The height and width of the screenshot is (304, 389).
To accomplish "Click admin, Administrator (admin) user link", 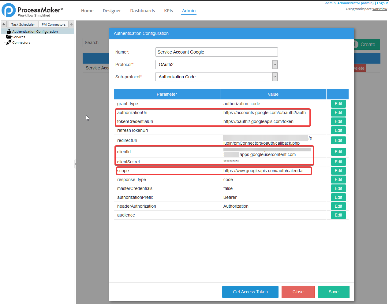I will (x=349, y=3).
